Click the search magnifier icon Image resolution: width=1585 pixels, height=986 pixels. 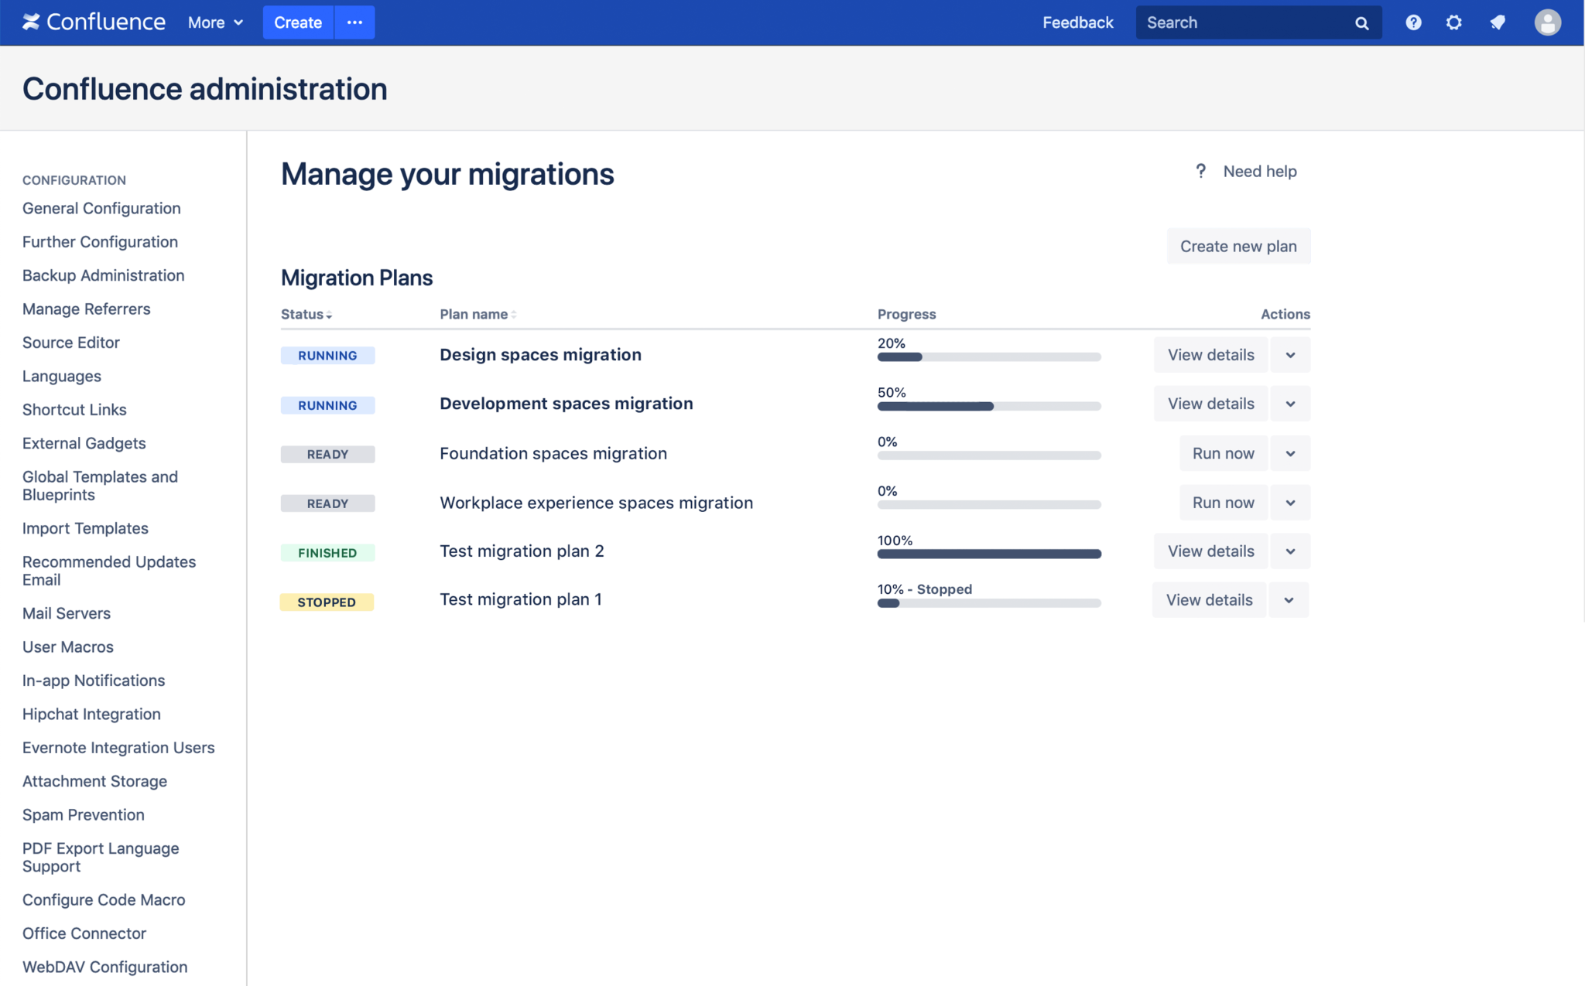click(x=1363, y=23)
